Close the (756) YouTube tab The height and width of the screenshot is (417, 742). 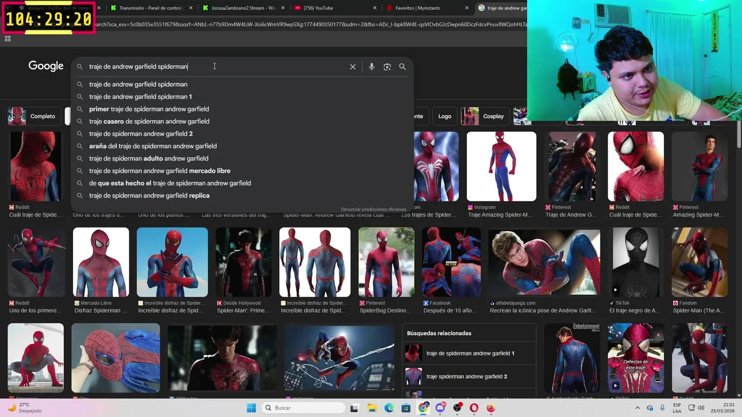click(x=374, y=8)
